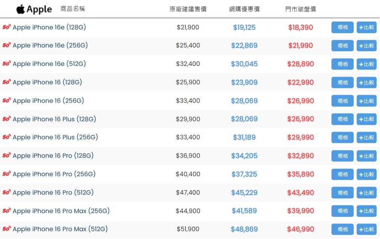This screenshot has height=239, width=380.
Task: Click $18,390 store price for iPhone 16e
Action: tap(300, 27)
